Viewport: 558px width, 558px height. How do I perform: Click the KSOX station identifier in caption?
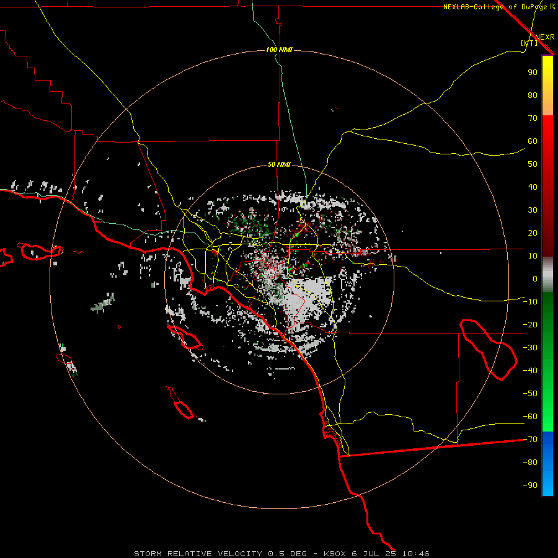click(335, 554)
